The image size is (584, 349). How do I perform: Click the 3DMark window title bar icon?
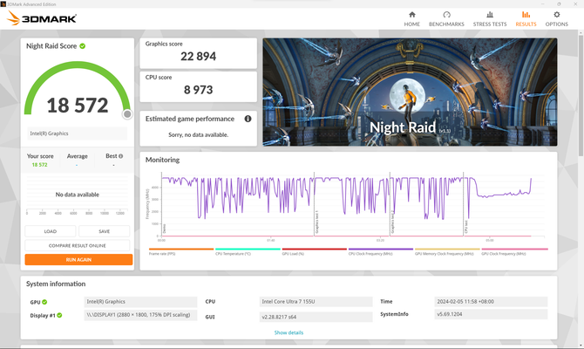[3, 4]
